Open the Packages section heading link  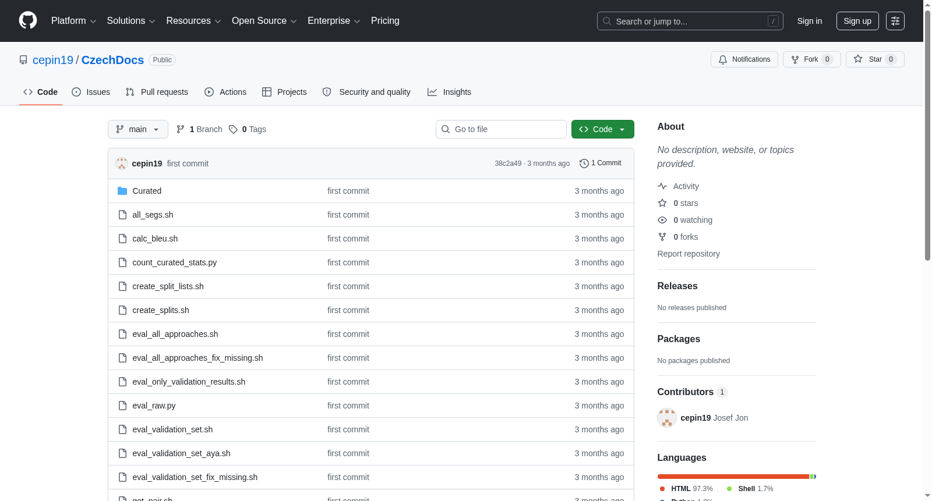679,339
